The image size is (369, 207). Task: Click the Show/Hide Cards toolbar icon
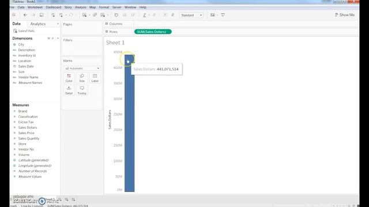[213, 15]
